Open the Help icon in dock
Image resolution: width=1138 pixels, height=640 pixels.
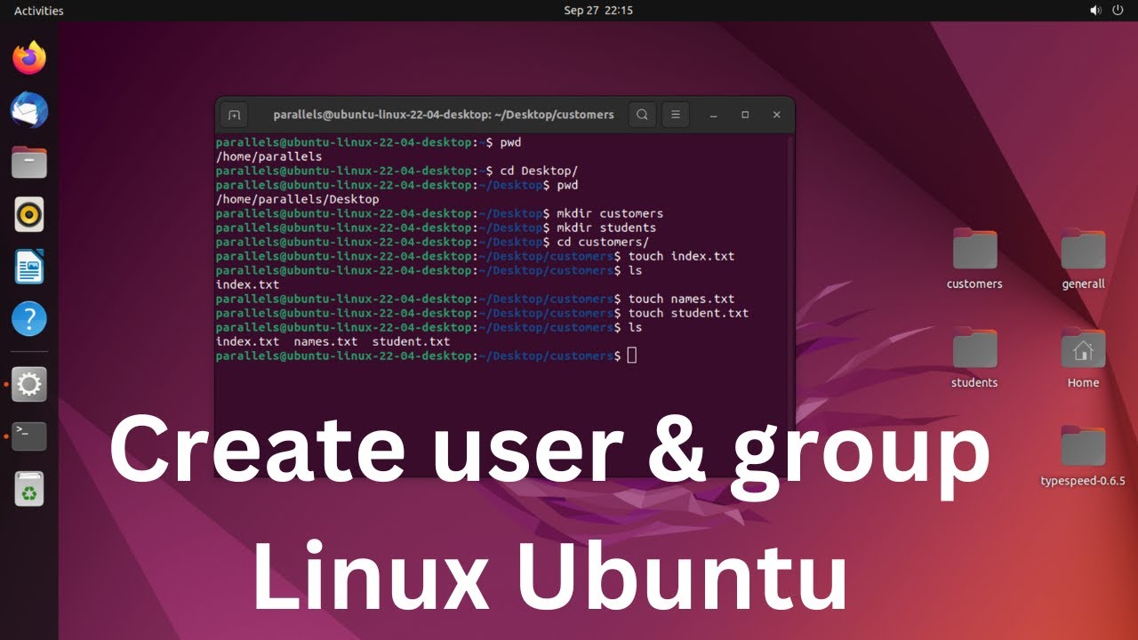coord(28,319)
